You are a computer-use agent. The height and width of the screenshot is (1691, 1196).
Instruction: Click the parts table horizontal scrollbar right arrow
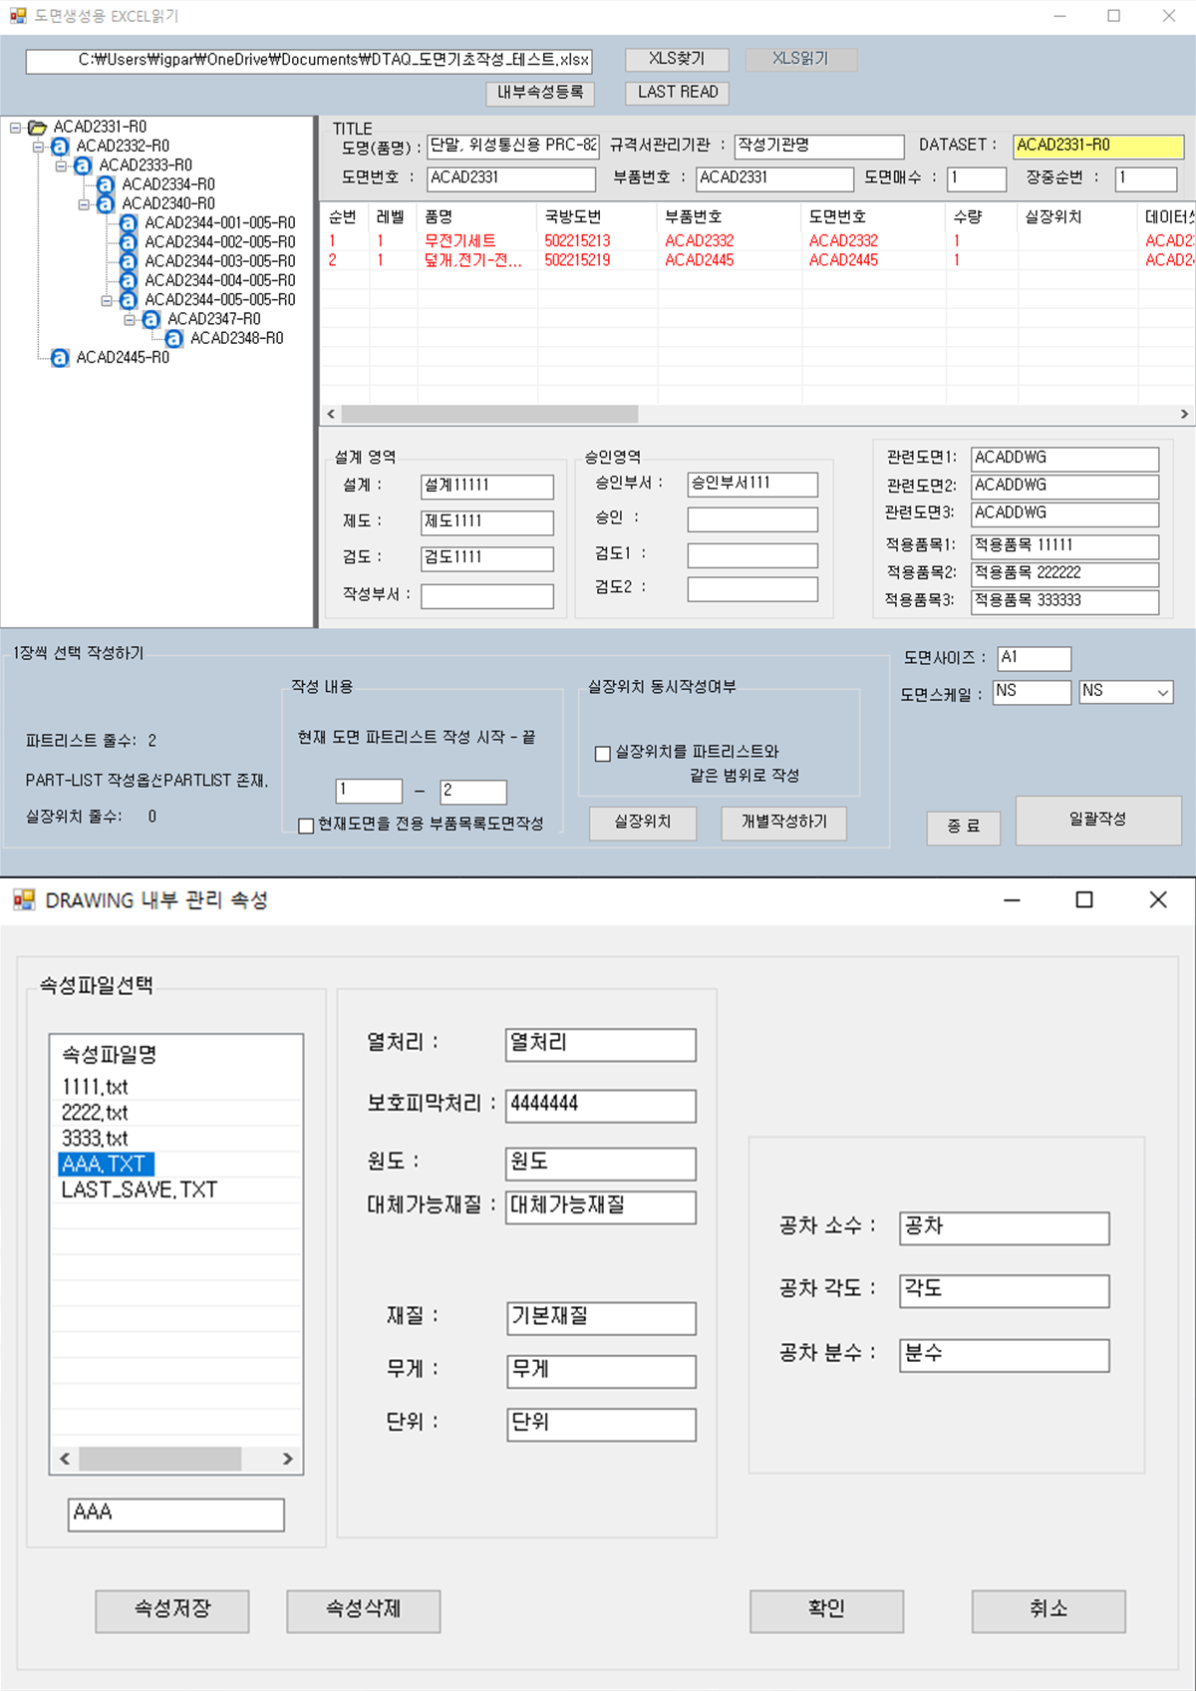[1184, 414]
